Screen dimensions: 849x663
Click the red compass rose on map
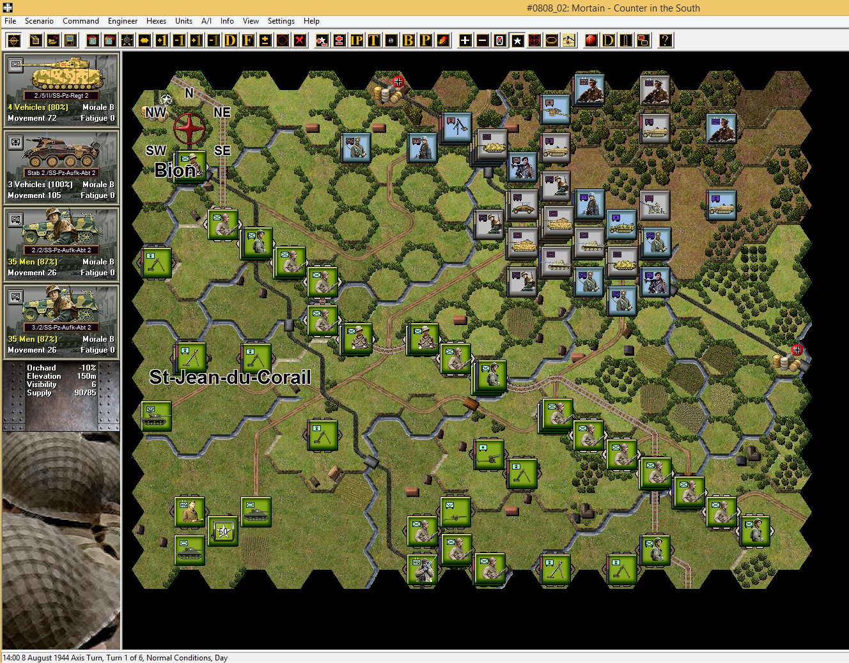click(x=190, y=130)
